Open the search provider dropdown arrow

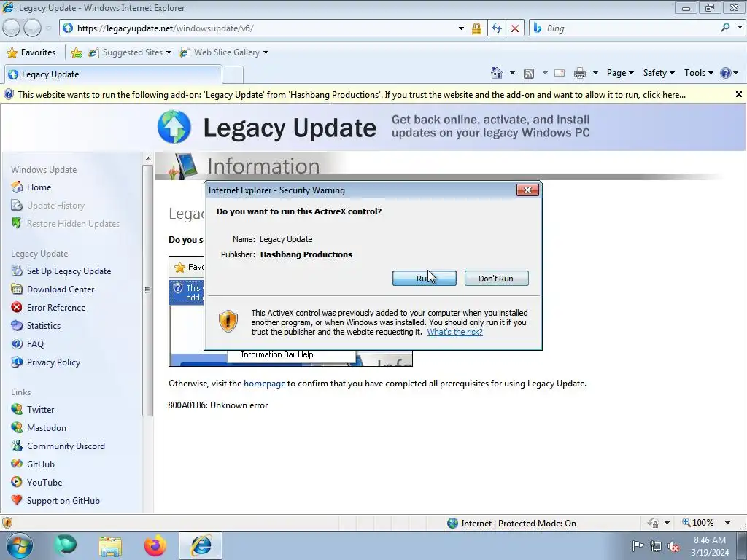click(740, 28)
